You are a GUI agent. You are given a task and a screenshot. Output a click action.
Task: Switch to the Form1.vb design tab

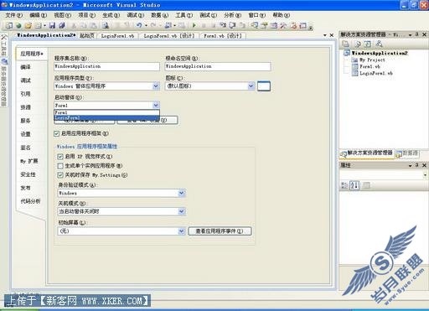pos(223,36)
